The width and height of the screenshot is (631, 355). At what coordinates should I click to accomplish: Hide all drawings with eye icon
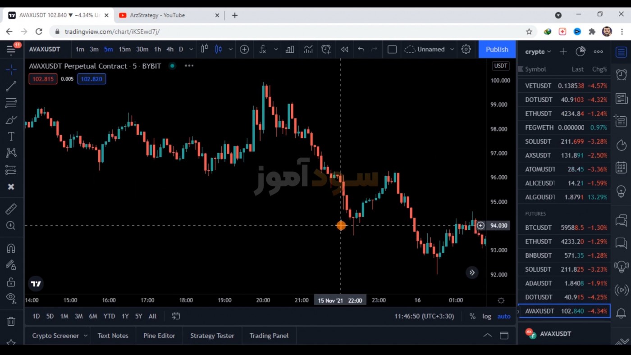point(11,297)
